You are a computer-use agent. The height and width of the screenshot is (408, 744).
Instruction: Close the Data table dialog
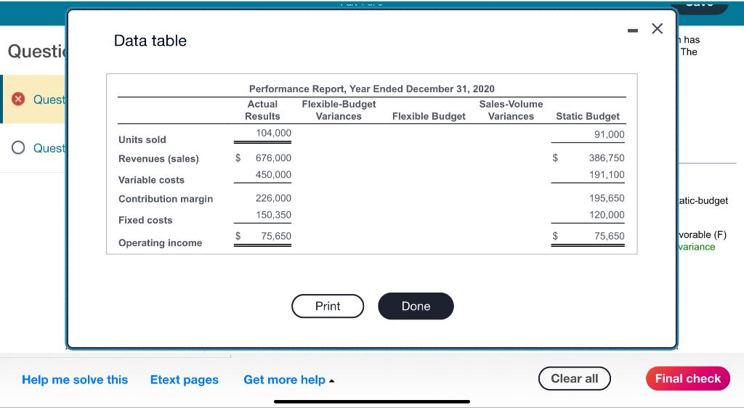point(657,29)
